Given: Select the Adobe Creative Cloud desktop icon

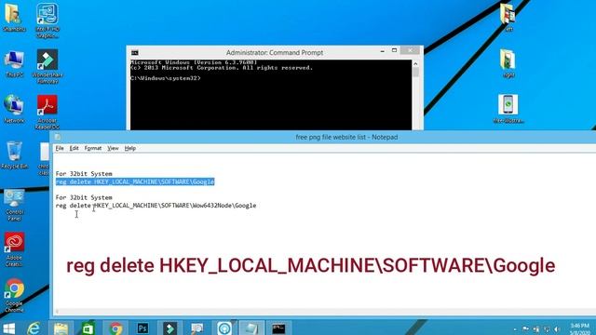Looking at the screenshot, I should tap(15, 249).
